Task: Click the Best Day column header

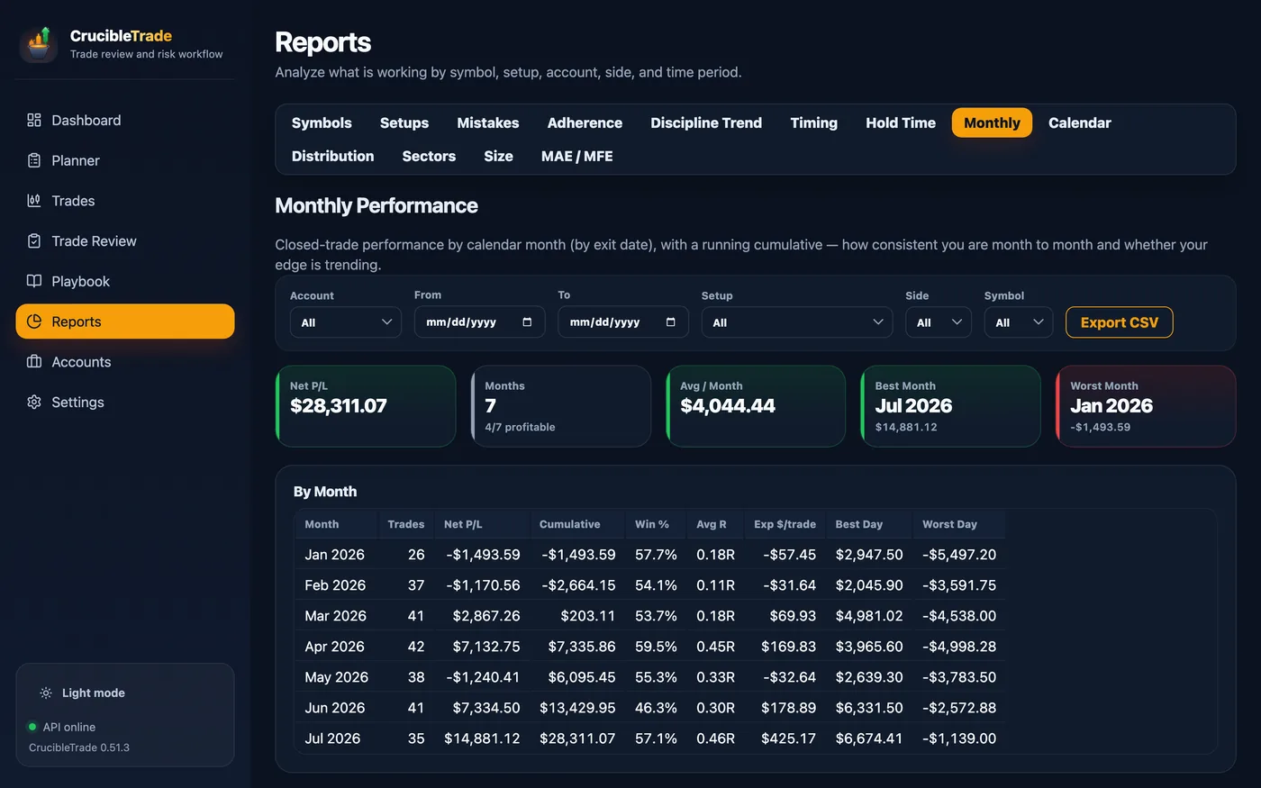Action: 868,524
